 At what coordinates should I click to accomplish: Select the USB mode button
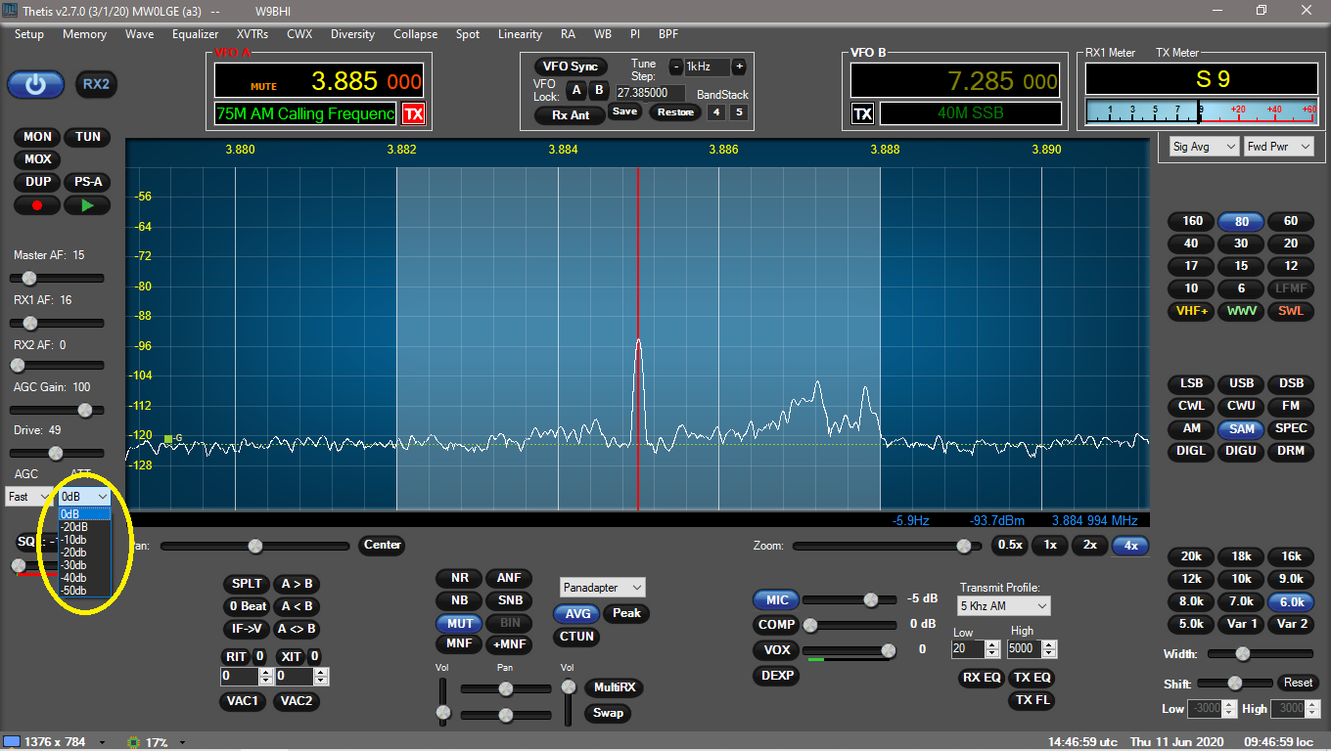[x=1241, y=383]
